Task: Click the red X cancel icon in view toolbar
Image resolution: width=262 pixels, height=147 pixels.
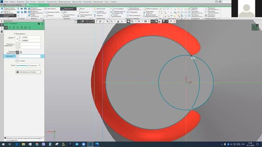Action: click(174, 21)
